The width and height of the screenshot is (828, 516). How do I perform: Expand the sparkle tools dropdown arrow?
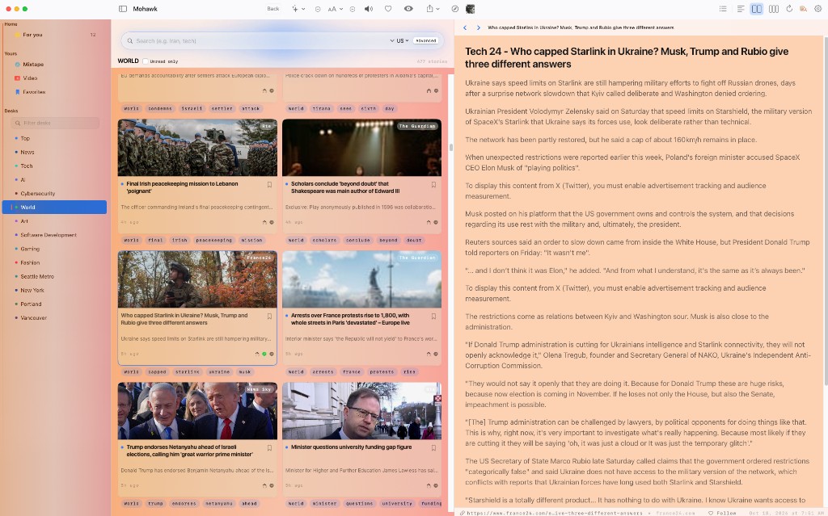(x=303, y=9)
